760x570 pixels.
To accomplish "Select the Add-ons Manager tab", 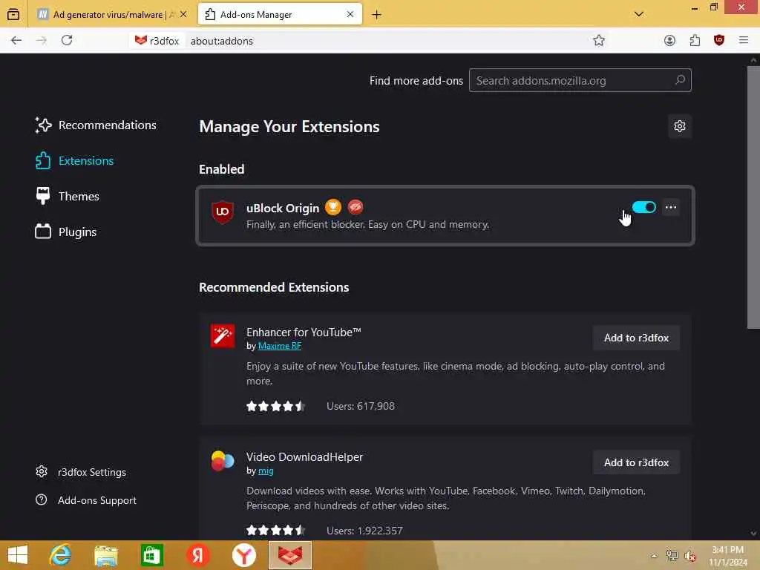I will tap(280, 15).
